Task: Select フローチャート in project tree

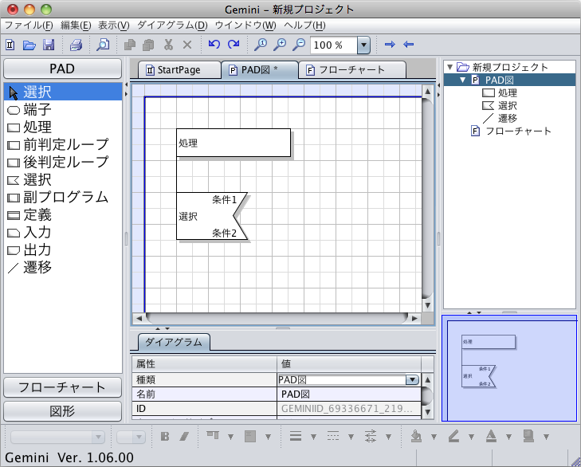Action: [511, 131]
